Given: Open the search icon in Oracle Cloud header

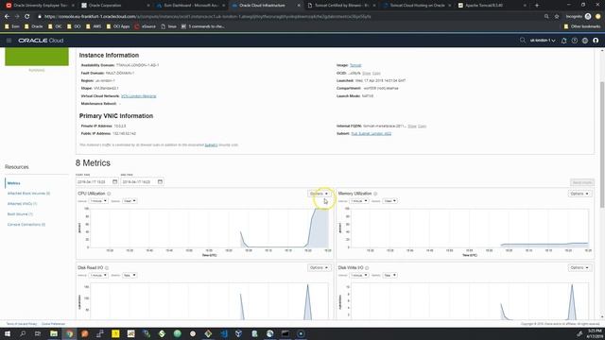Looking at the screenshot, I should tap(523, 40).
